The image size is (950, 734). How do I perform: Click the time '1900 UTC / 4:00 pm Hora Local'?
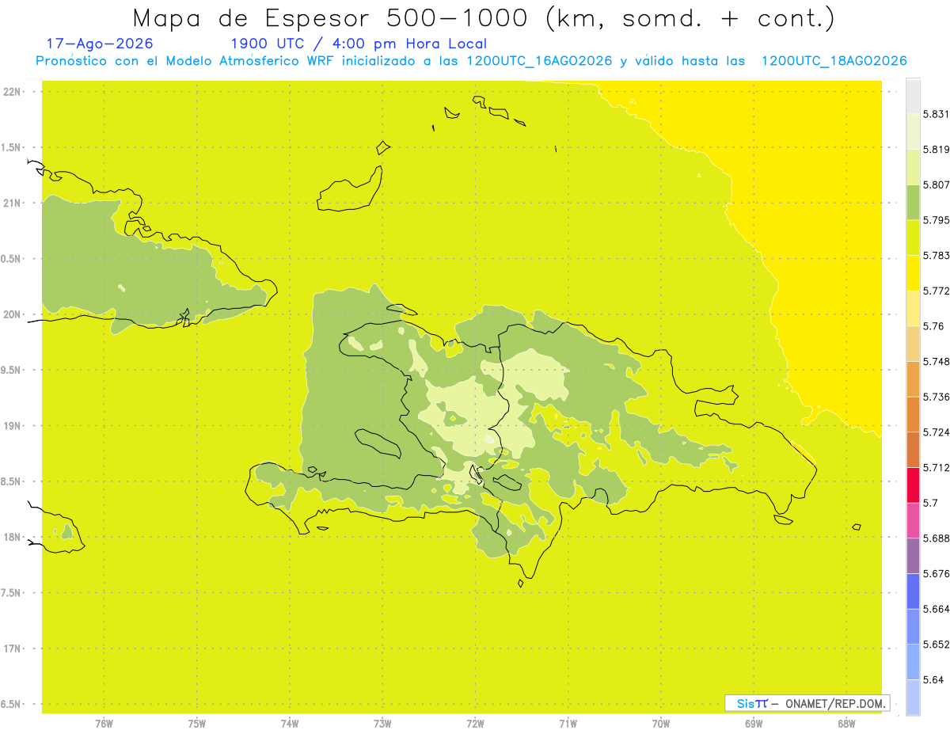point(359,44)
